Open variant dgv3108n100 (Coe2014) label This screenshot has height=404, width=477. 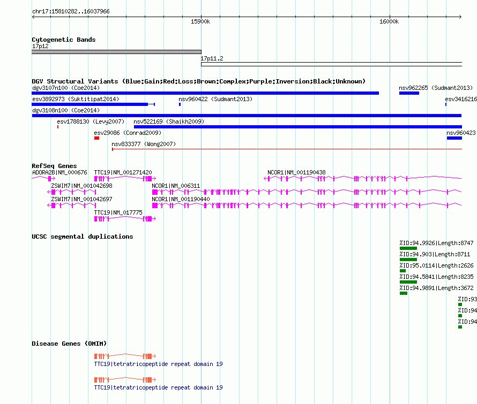point(66,110)
